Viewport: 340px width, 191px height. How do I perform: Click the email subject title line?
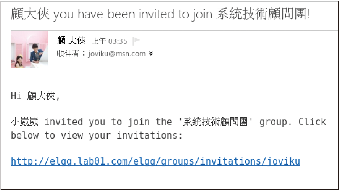coord(160,14)
